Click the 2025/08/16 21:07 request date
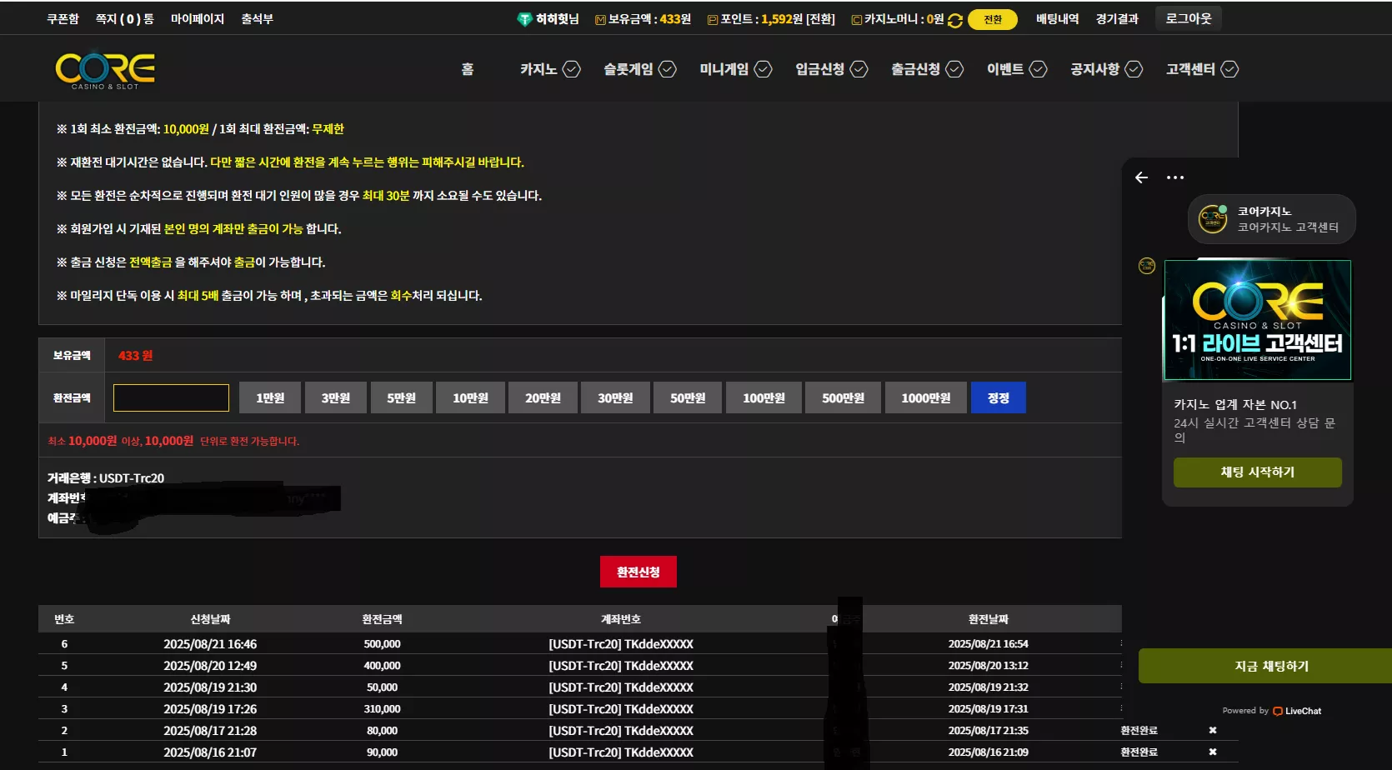1392x770 pixels. pos(210,752)
